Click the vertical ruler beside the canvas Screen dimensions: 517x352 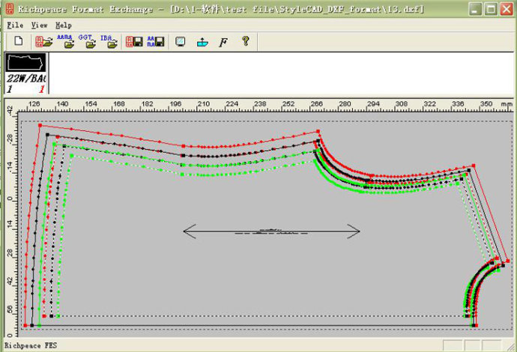9,225
